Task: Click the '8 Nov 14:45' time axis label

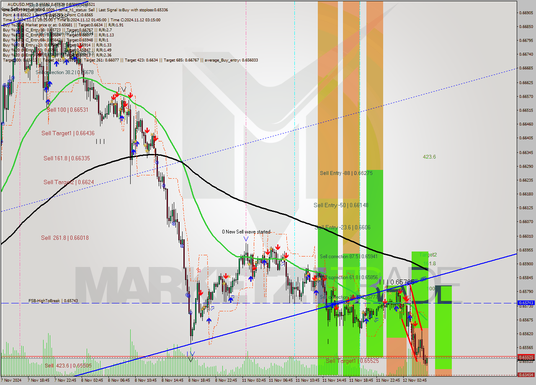Action: (172, 380)
